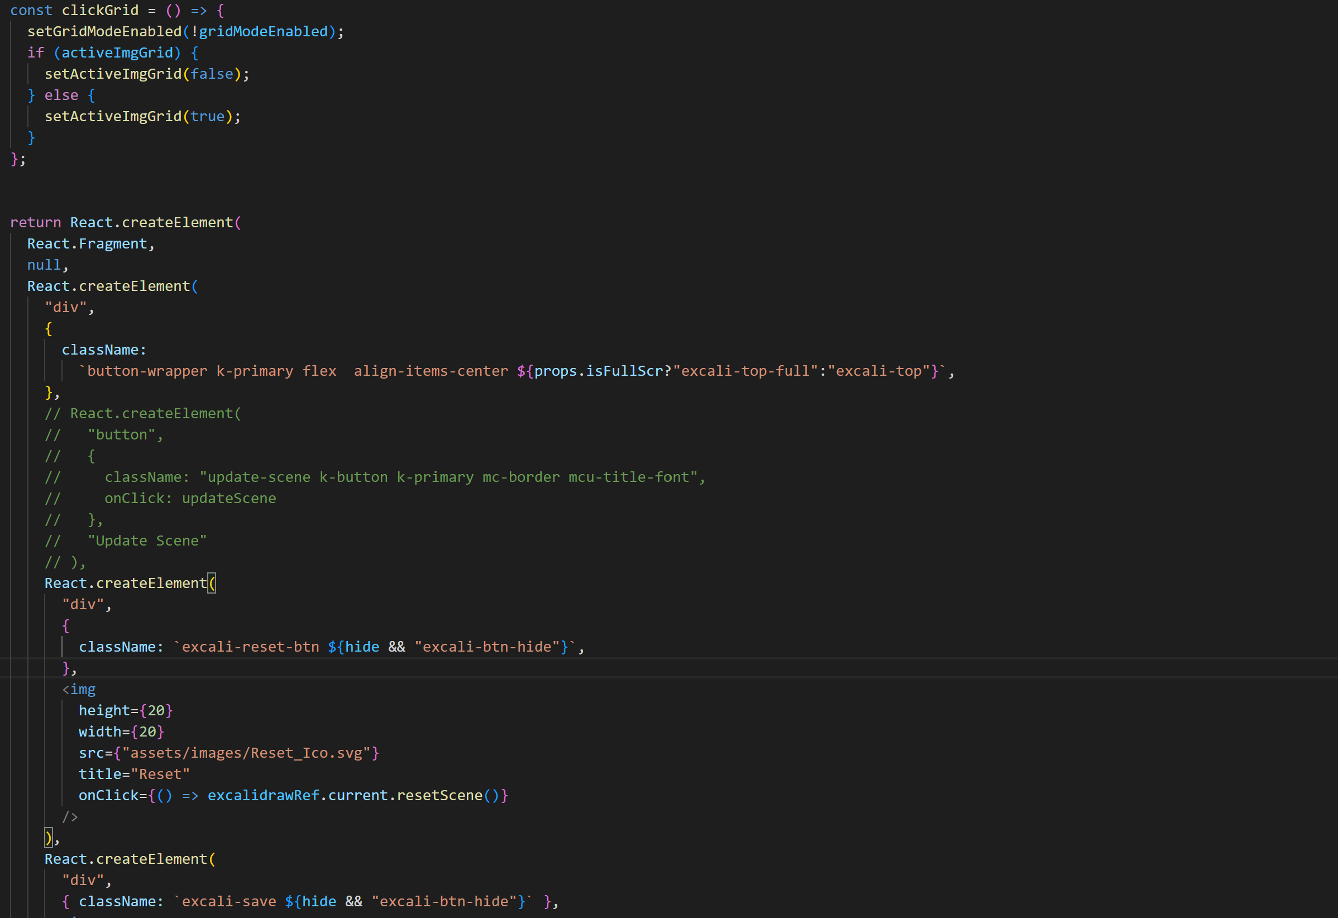Select the false keyword inside setActiveImgGrid
The height and width of the screenshot is (918, 1338).
point(213,74)
